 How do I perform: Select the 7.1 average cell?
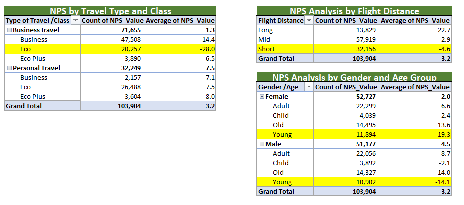click(210, 78)
